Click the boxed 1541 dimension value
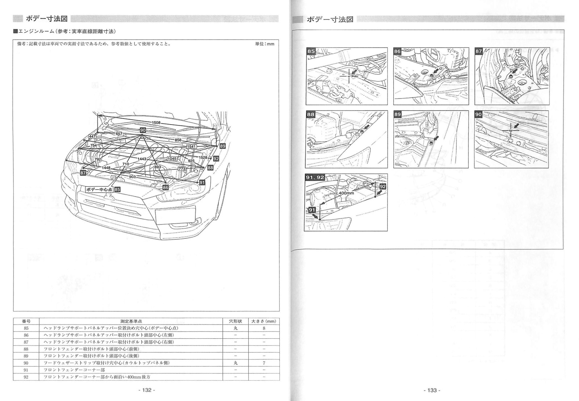 191,147
